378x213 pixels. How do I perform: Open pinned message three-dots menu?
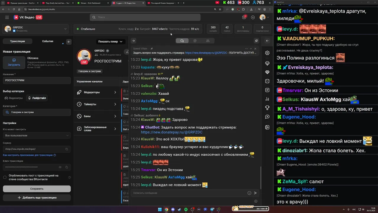tap(246, 49)
